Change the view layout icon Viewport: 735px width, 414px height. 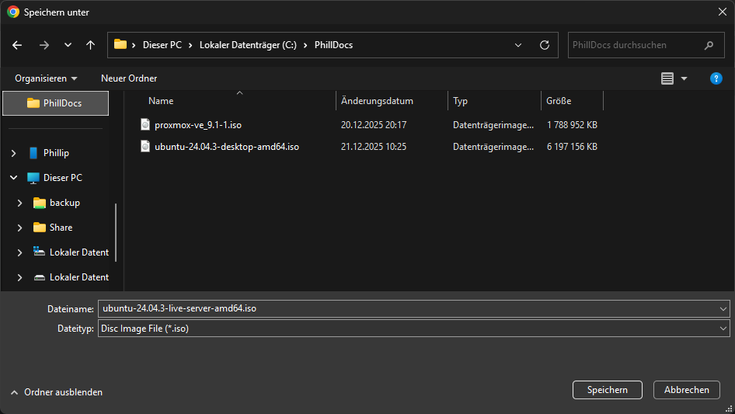(x=667, y=78)
